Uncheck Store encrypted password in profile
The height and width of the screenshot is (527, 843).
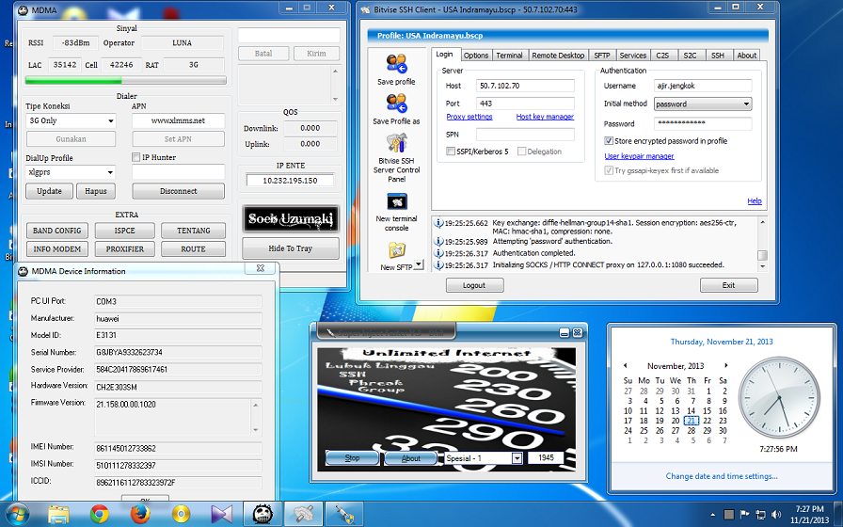(609, 141)
